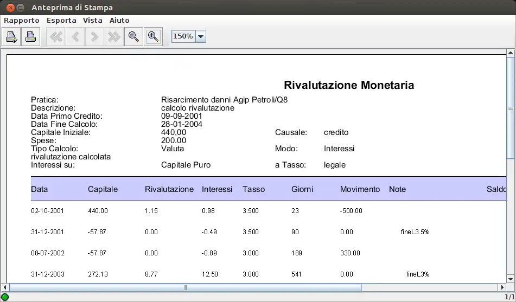Go to the previous page arrow
Screen dimensions: 516x302
pyautogui.click(x=75, y=37)
